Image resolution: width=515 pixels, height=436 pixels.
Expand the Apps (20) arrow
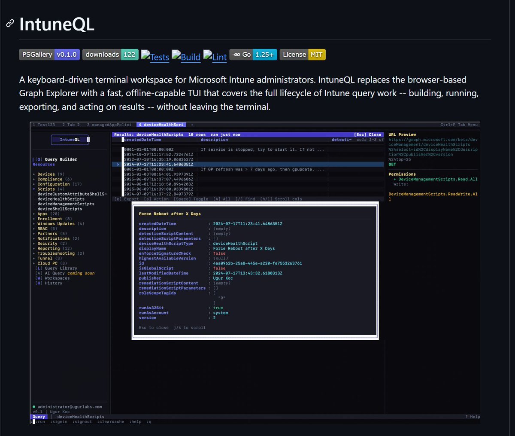pos(34,214)
